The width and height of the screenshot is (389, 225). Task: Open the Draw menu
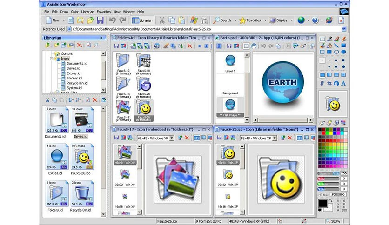click(x=64, y=12)
